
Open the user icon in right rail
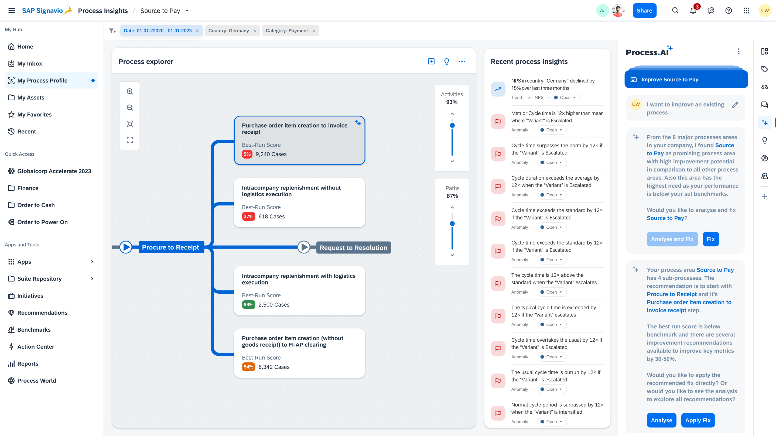coord(764,176)
